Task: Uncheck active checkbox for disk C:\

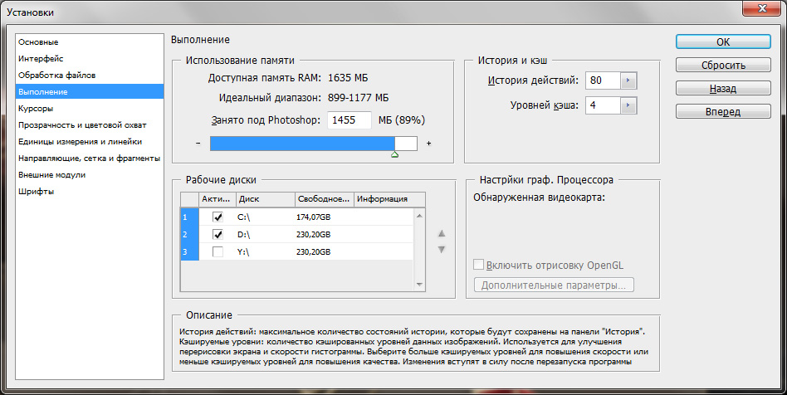Action: pyautogui.click(x=218, y=217)
